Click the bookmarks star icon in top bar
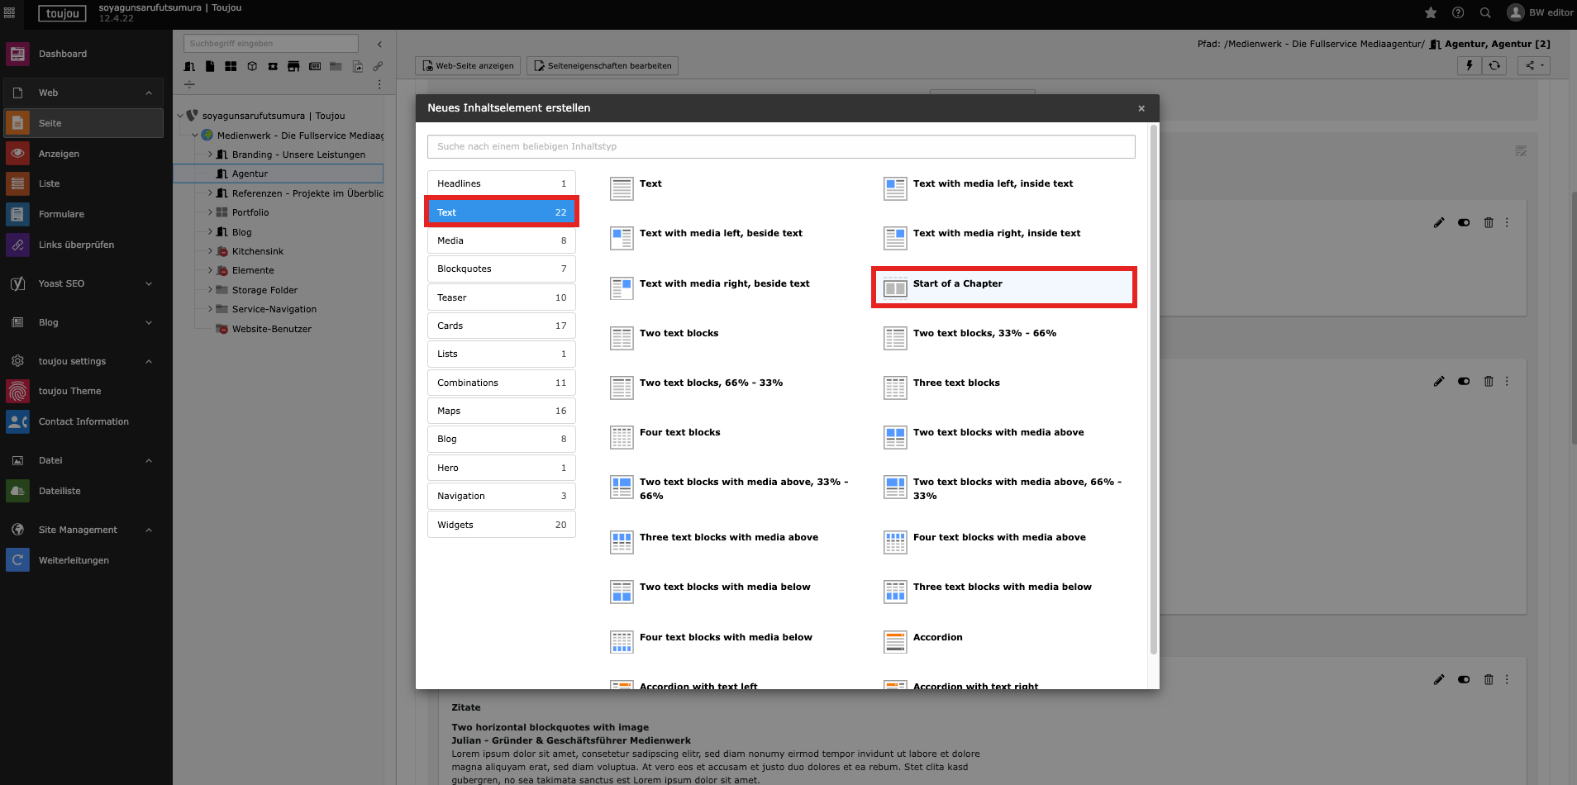The width and height of the screenshot is (1577, 785). coord(1431,12)
